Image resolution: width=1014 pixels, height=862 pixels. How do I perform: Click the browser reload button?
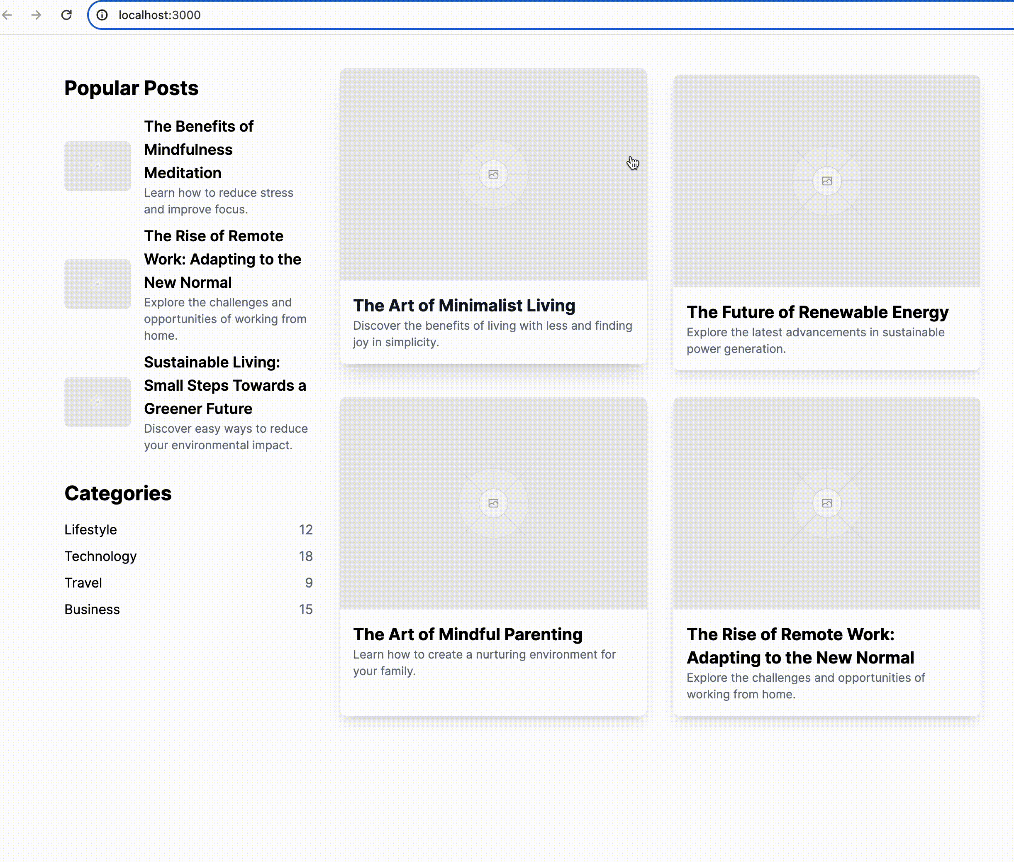[66, 15]
